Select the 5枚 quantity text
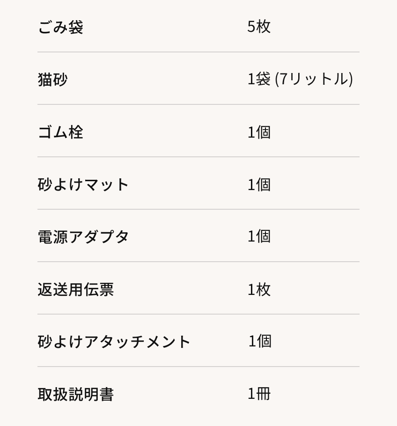Image resolution: width=397 pixels, height=426 pixels. (x=259, y=27)
